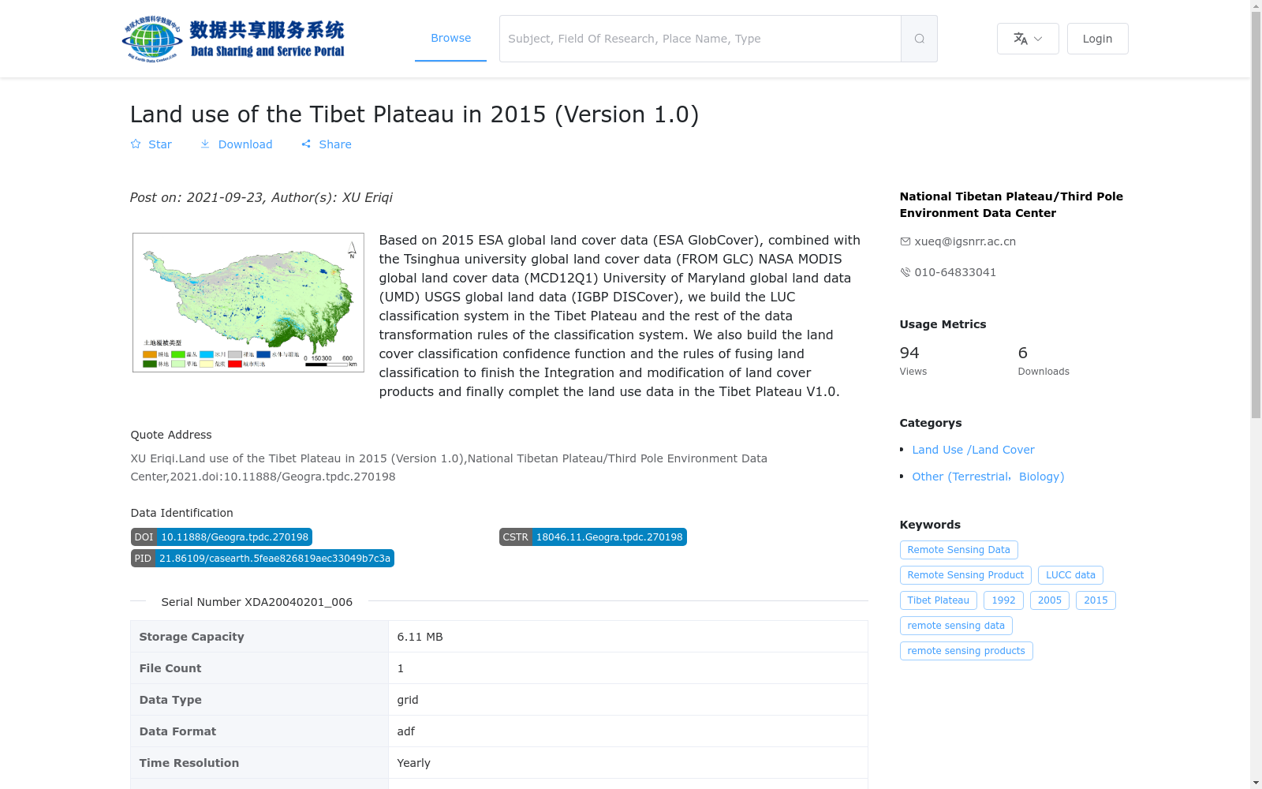Open the Other (Terrestrial, Biology) category
The image size is (1262, 789).
988,477
